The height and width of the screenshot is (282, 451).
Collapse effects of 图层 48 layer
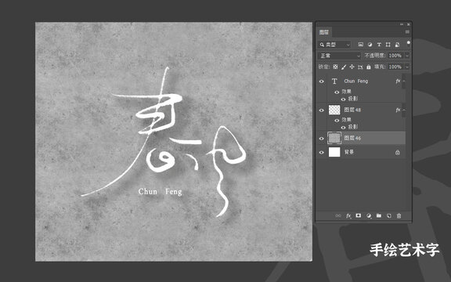(x=404, y=110)
